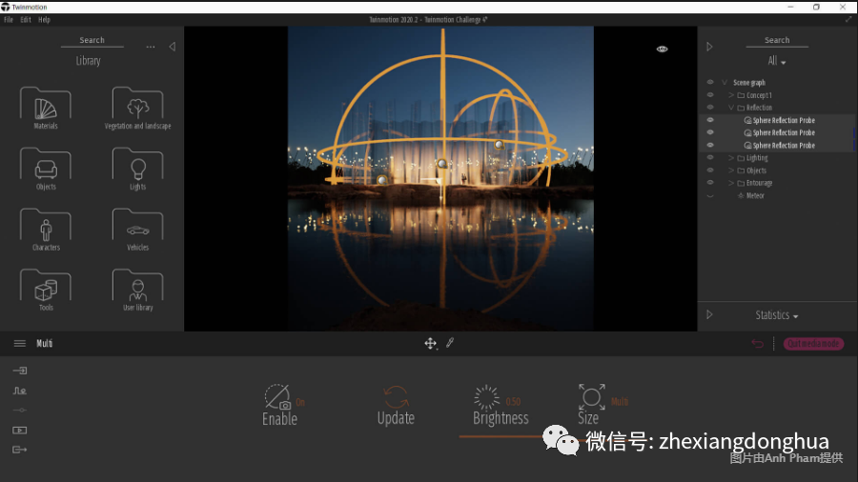858x482 pixels.
Task: Select the eyedropper material picker tool
Action: pyautogui.click(x=450, y=343)
